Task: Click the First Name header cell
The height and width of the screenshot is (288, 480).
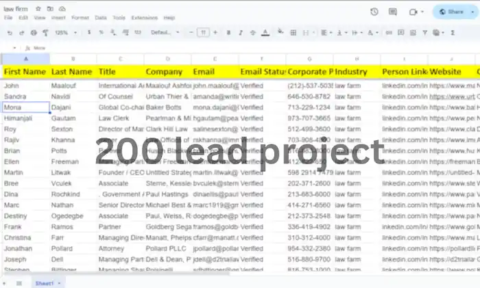Action: click(x=26, y=72)
